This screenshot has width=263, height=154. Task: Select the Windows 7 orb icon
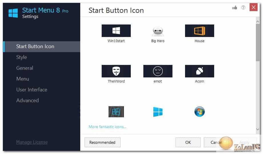(x=199, y=112)
